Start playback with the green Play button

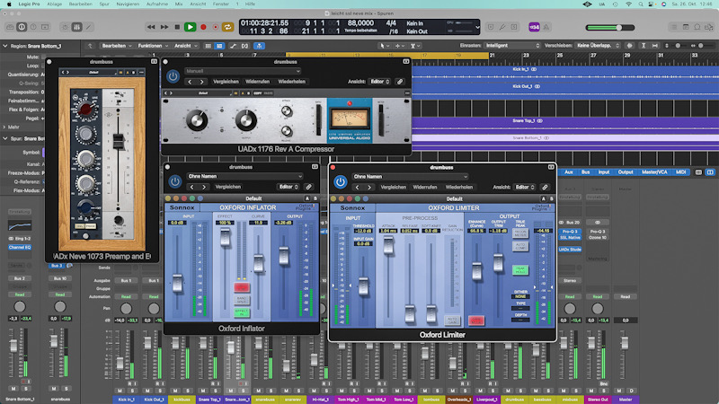pos(190,27)
